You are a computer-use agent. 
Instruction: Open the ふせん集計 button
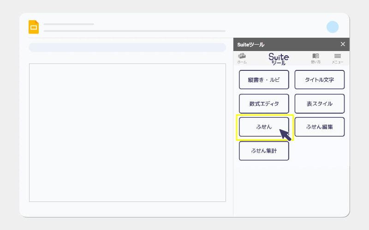[264, 151]
